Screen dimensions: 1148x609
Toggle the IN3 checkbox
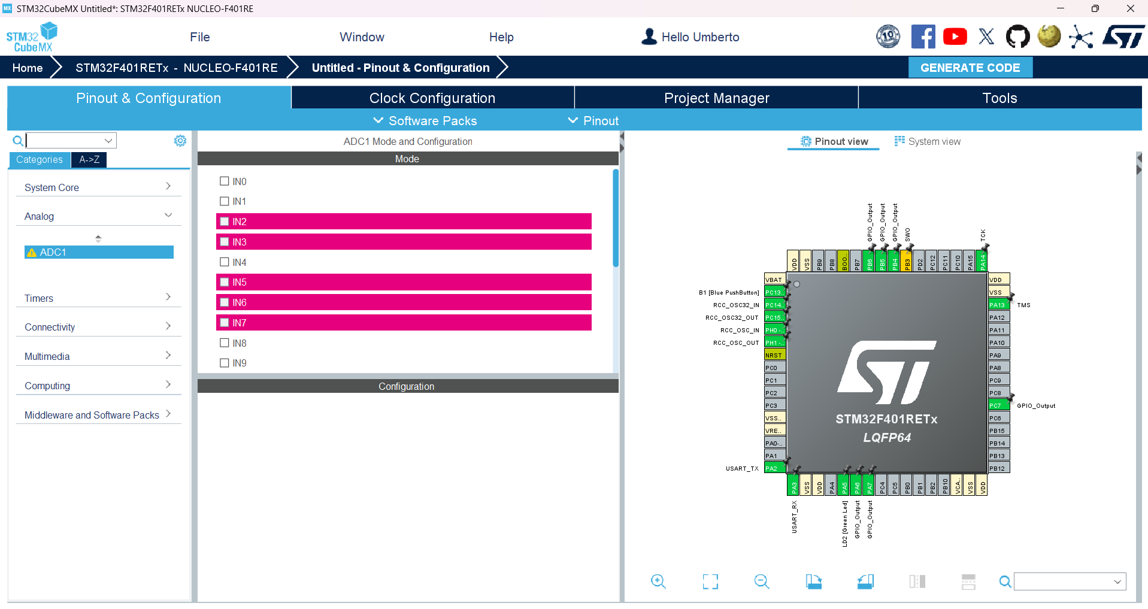225,242
